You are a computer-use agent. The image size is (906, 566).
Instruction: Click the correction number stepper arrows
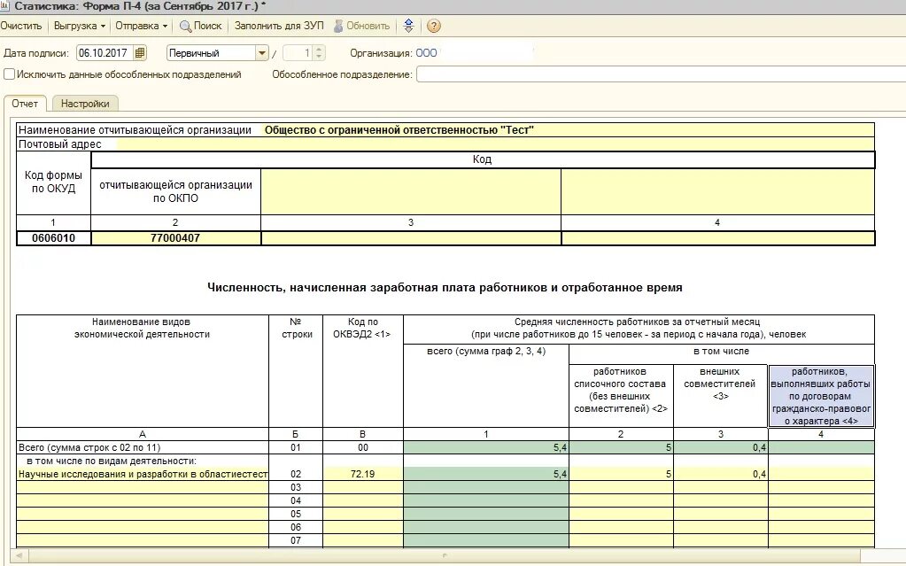(x=319, y=53)
